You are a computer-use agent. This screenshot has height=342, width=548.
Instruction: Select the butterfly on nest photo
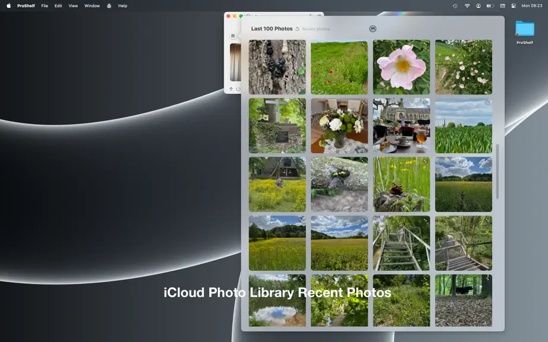point(402,184)
